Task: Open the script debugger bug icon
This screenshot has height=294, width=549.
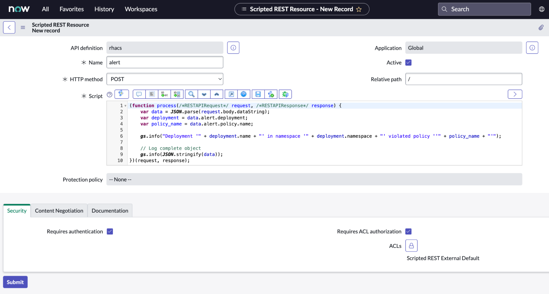Action: tap(285, 94)
